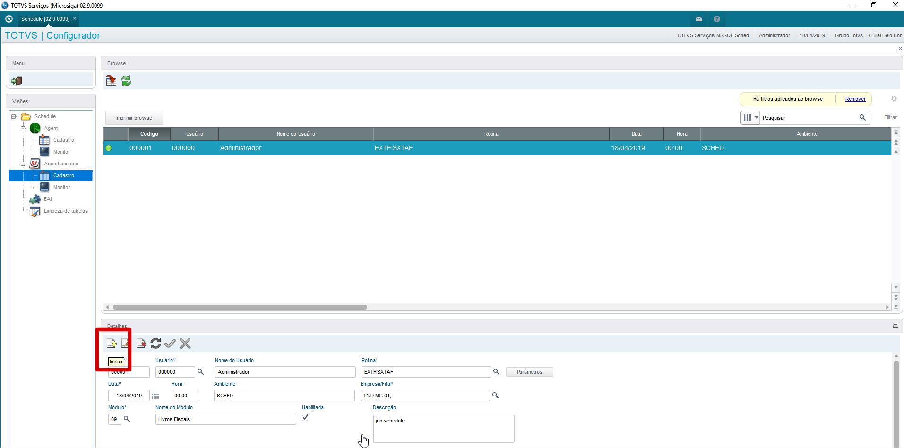This screenshot has height=448, width=904.
Task: Open the lookup magnifier beside the Módulo field
Action: 127,419
